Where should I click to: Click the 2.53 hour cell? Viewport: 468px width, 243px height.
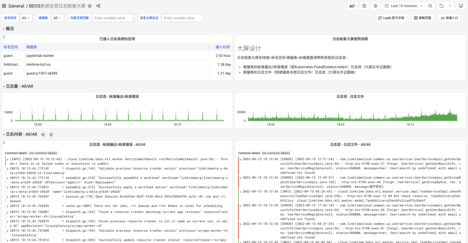click(x=221, y=56)
